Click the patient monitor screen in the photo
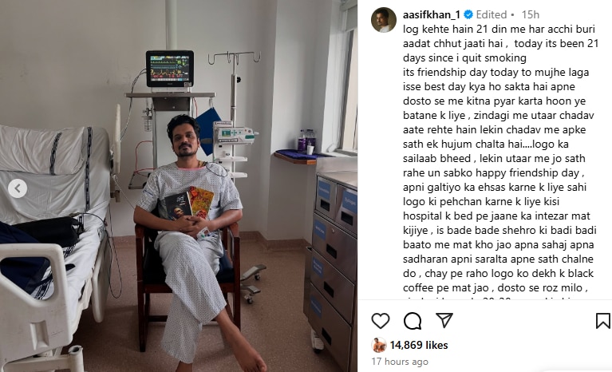Image resolution: width=612 pixels, height=372 pixels. (170, 69)
